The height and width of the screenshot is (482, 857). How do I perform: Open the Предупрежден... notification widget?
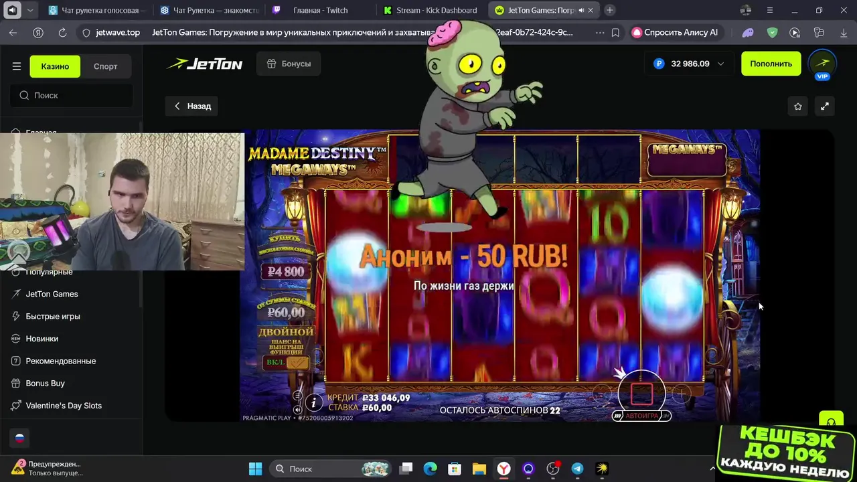(x=46, y=468)
